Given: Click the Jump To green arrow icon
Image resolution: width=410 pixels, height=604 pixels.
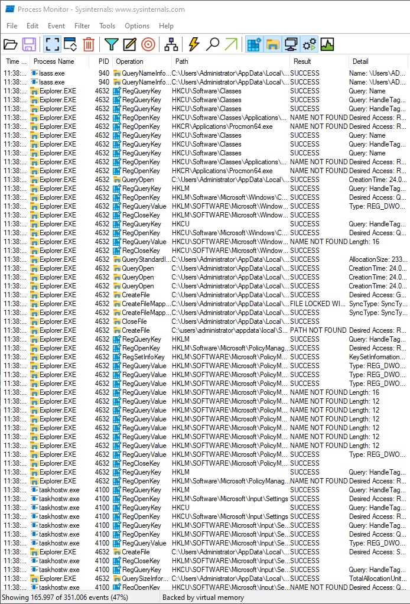Looking at the screenshot, I should (x=230, y=44).
